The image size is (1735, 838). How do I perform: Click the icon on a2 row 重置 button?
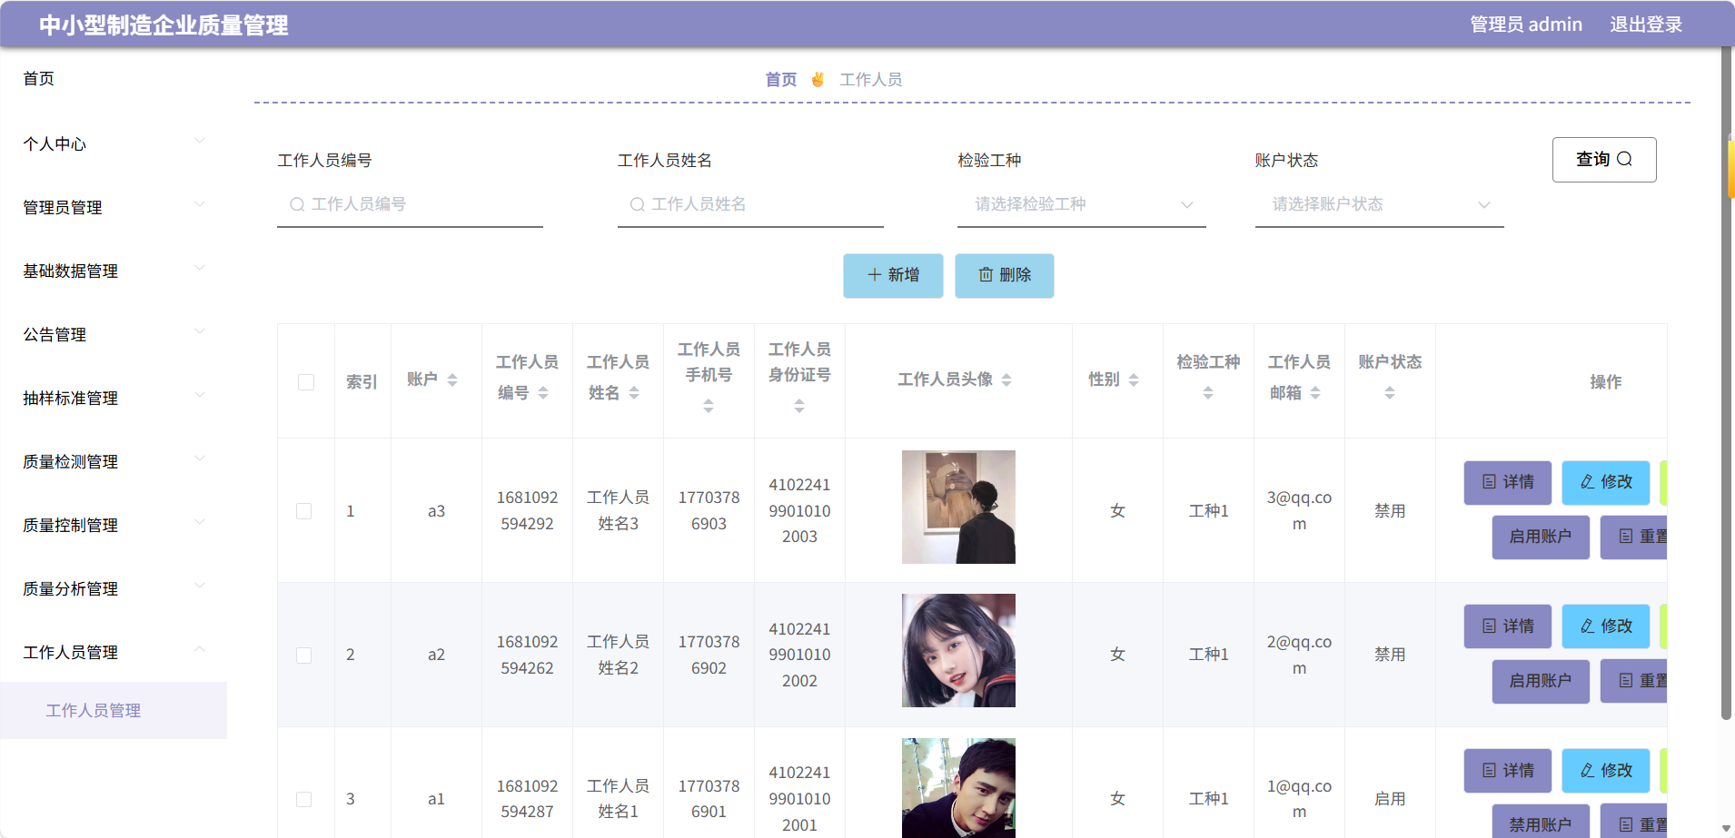pos(1626,680)
